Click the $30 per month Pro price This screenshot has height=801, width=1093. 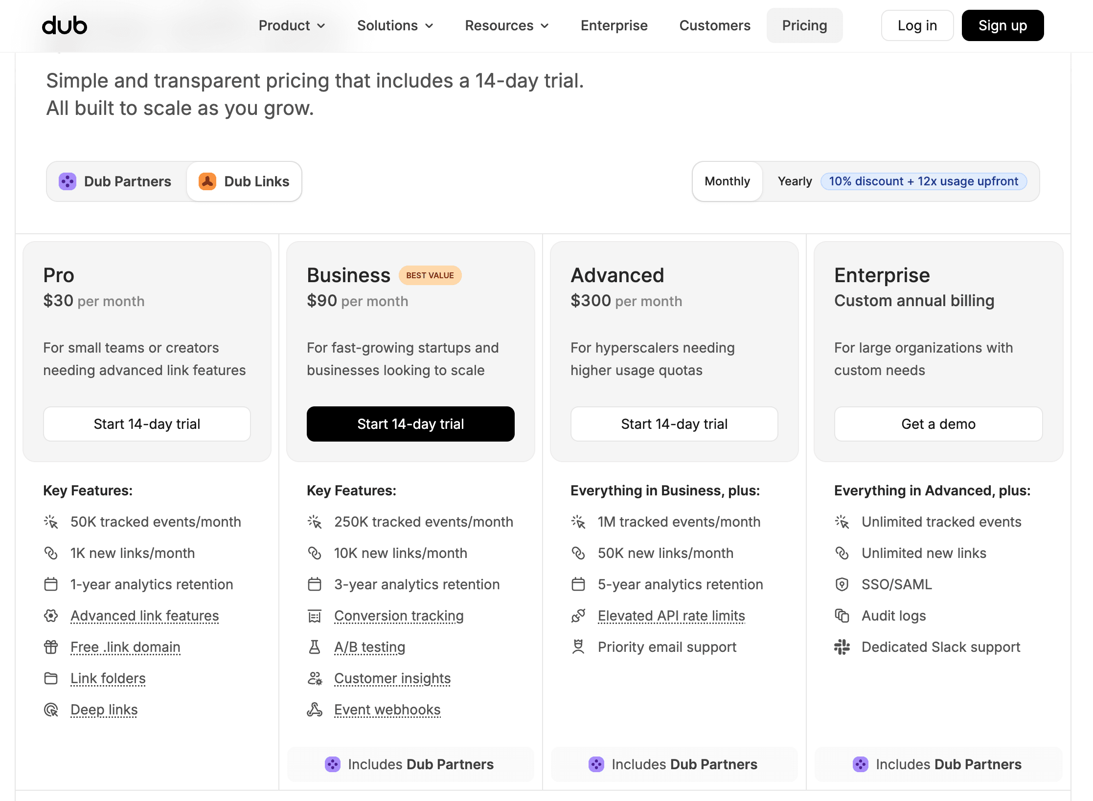point(94,301)
